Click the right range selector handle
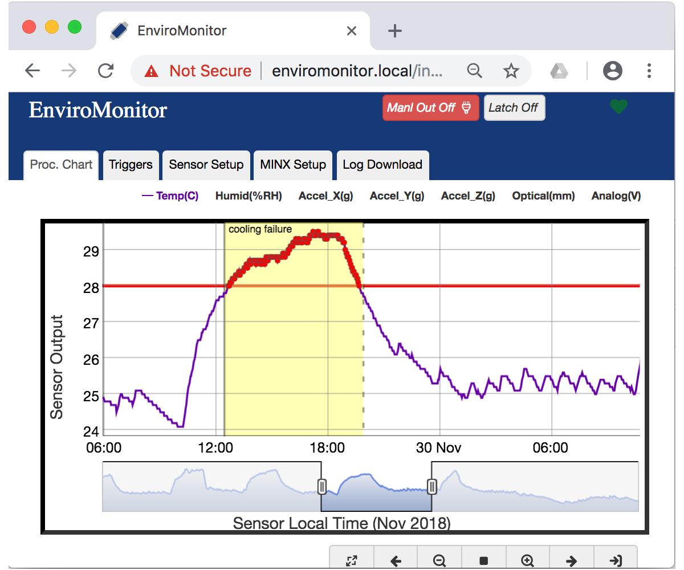The width and height of the screenshot is (684, 570). coord(431,486)
